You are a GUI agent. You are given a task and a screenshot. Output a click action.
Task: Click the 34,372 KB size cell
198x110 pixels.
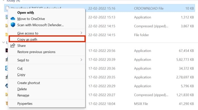click(186, 68)
